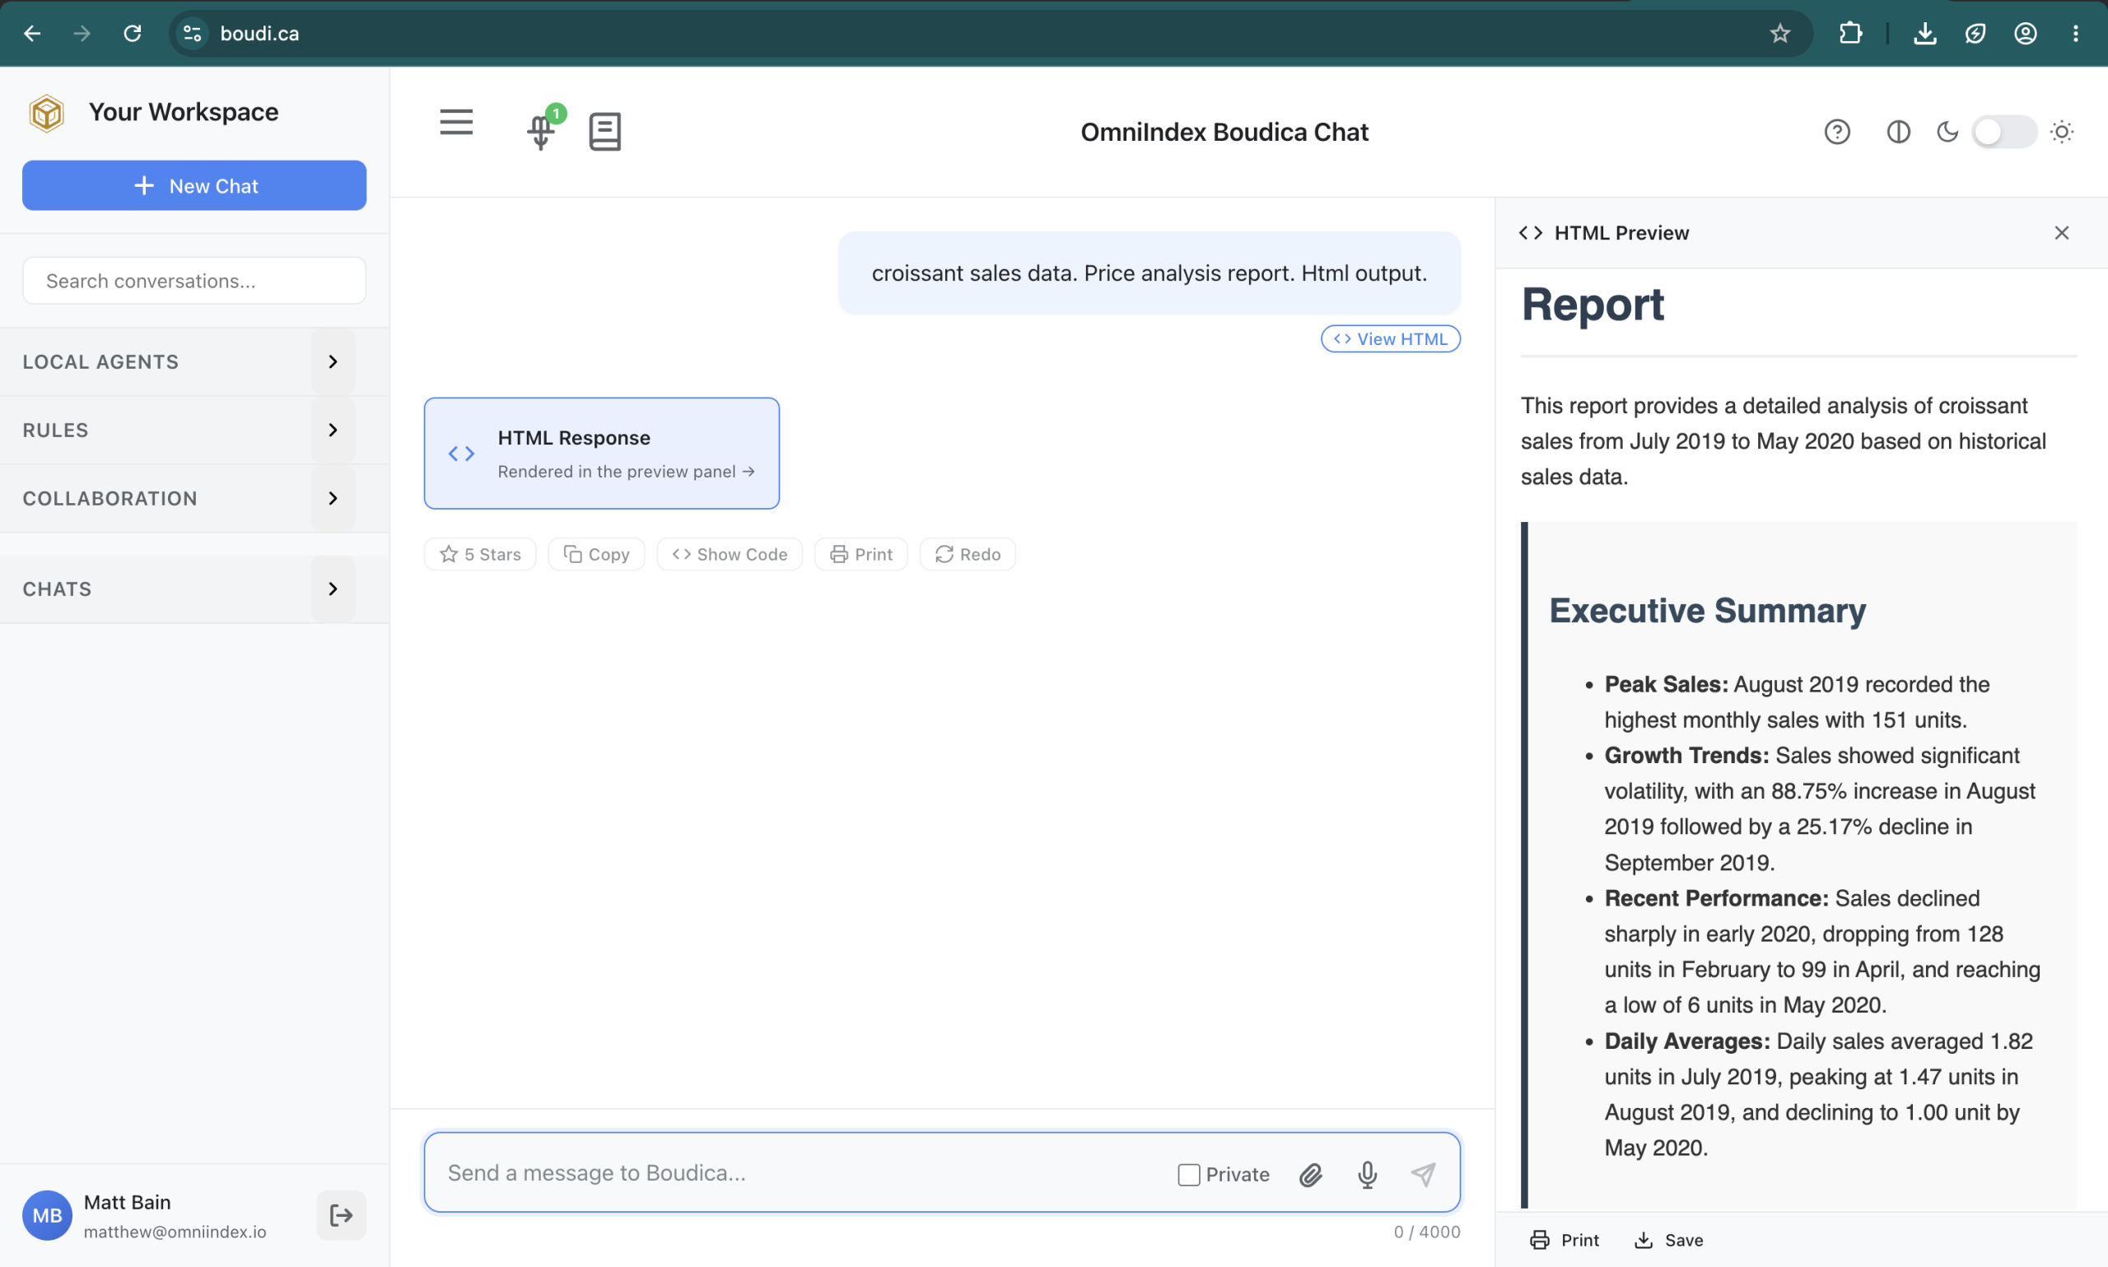Image resolution: width=2108 pixels, height=1267 pixels.
Task: Switch the dark/light theme toggle
Action: point(2004,132)
